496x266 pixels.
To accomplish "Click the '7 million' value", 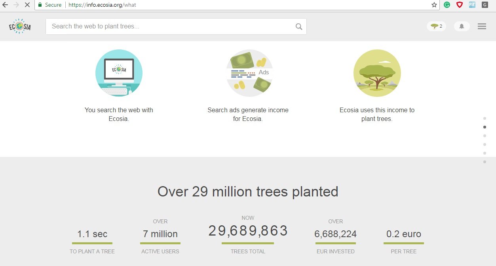I will point(160,234).
